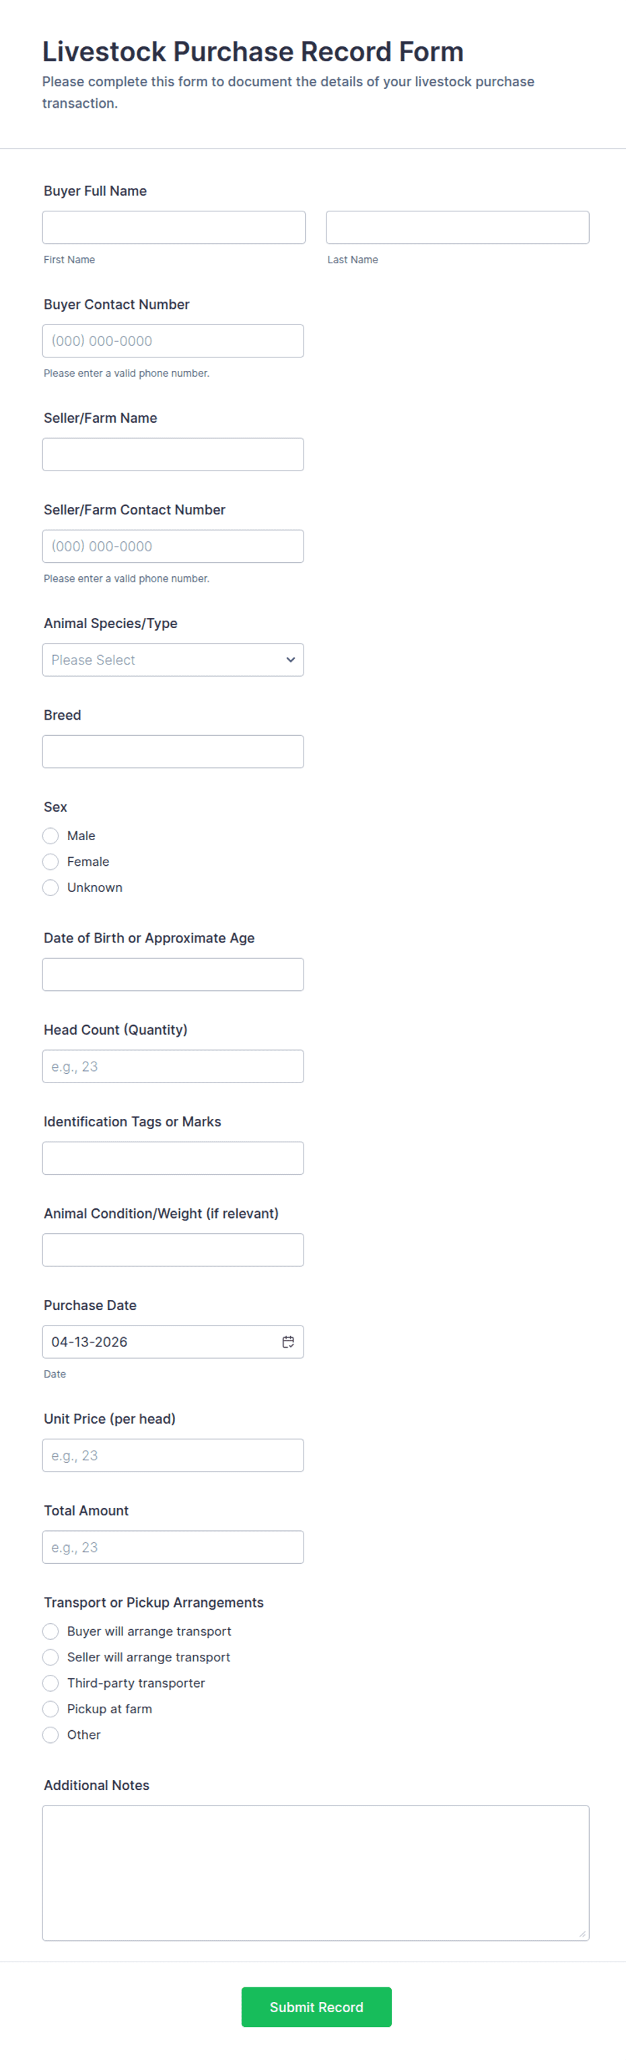The width and height of the screenshot is (626, 2060).
Task: Select the Male sex option
Action: click(50, 835)
